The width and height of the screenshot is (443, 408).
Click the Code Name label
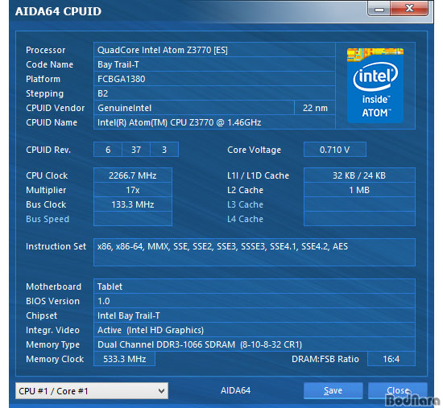(49, 64)
